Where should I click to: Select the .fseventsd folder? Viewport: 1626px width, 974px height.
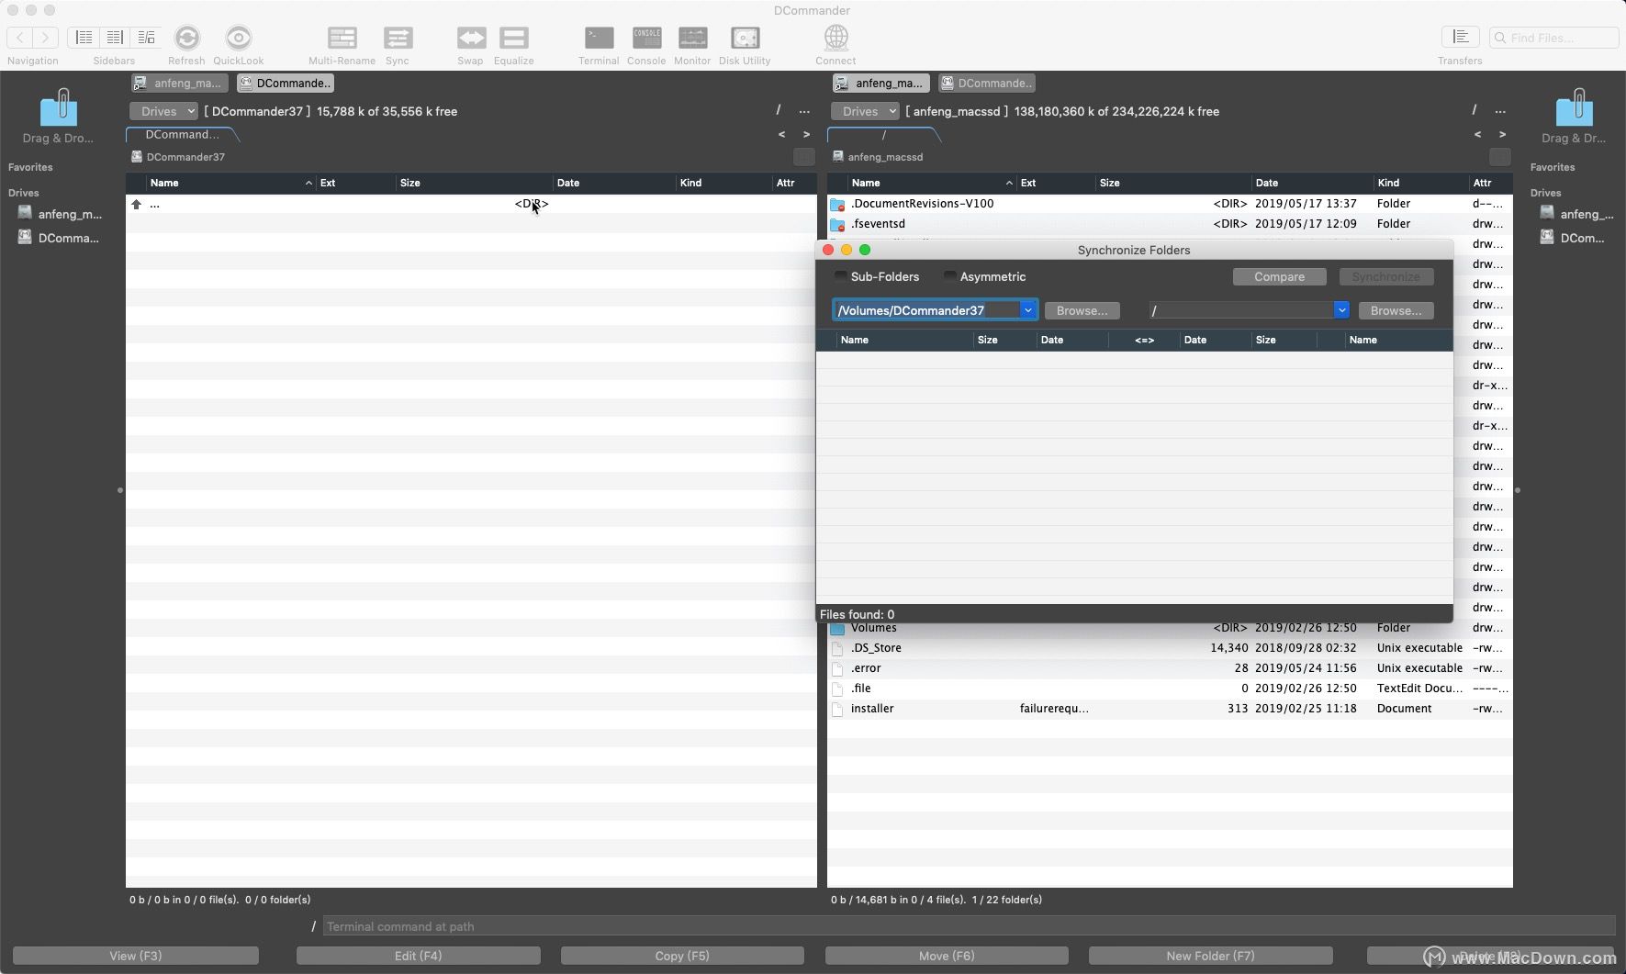(x=1170, y=224)
